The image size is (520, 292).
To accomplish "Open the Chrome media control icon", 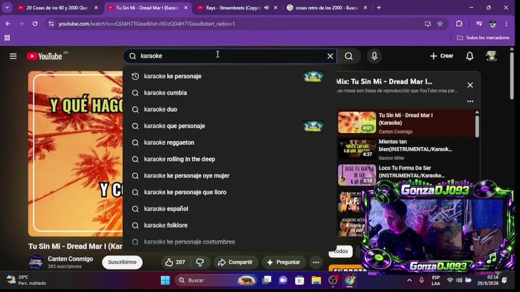I will click(x=479, y=24).
